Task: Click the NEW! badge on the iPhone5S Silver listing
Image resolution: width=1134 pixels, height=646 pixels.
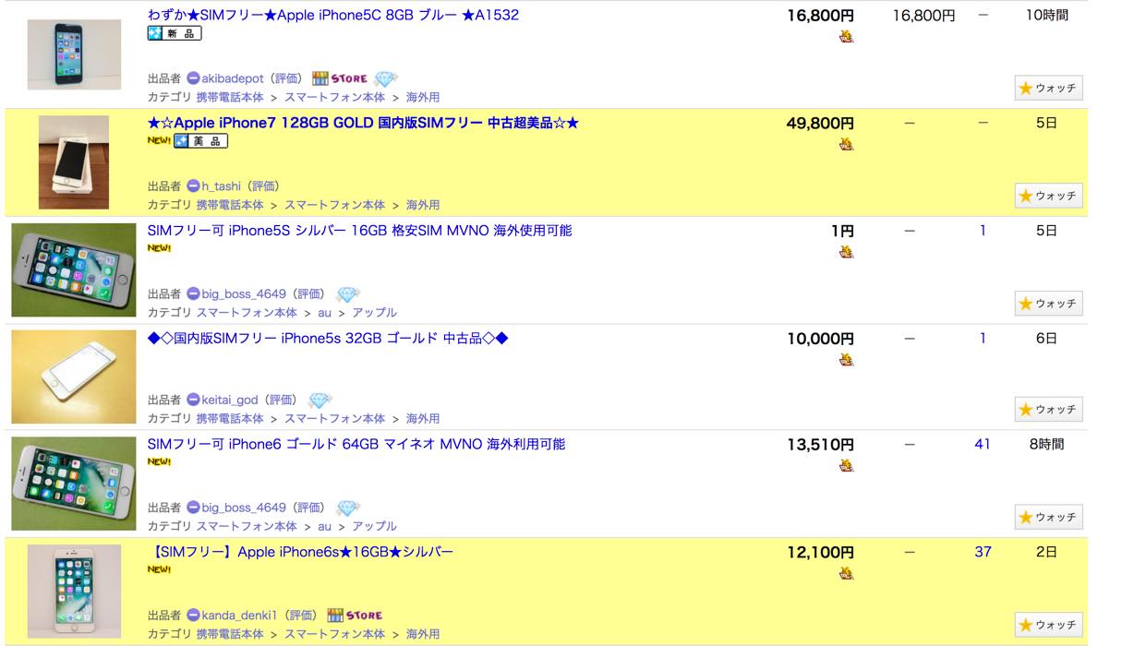Action: point(159,248)
